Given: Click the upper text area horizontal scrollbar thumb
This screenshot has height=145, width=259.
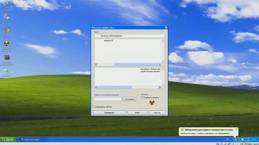Looking at the screenshot, I should coord(136,64).
